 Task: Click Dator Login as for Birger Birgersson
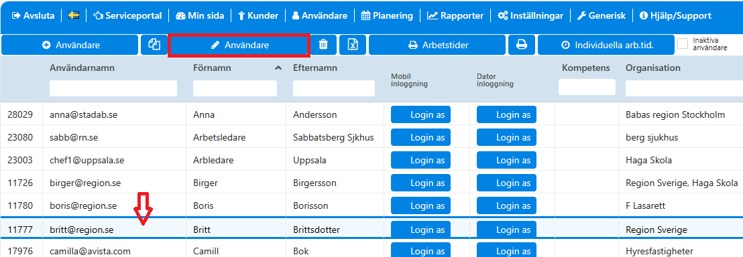[x=506, y=183]
